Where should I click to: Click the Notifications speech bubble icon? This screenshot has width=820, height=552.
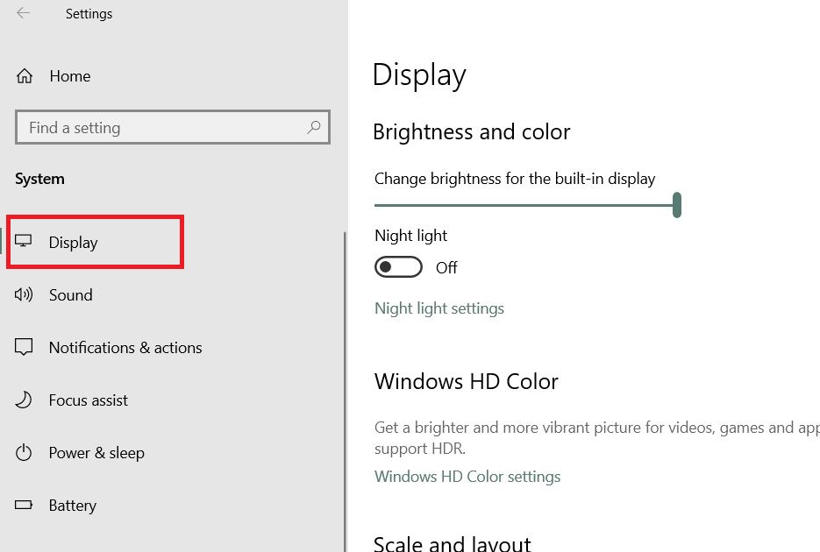(24, 347)
